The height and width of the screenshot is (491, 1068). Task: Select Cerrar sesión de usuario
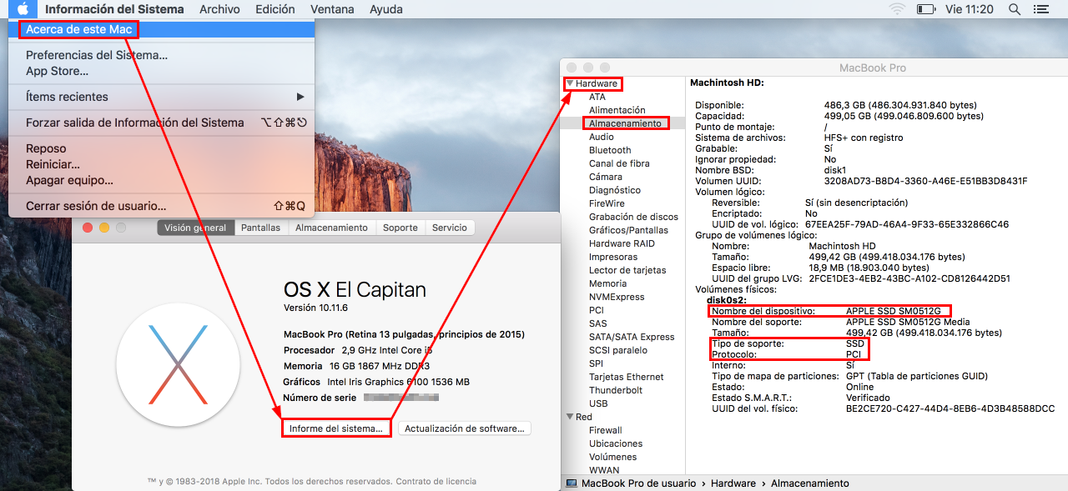point(162,206)
